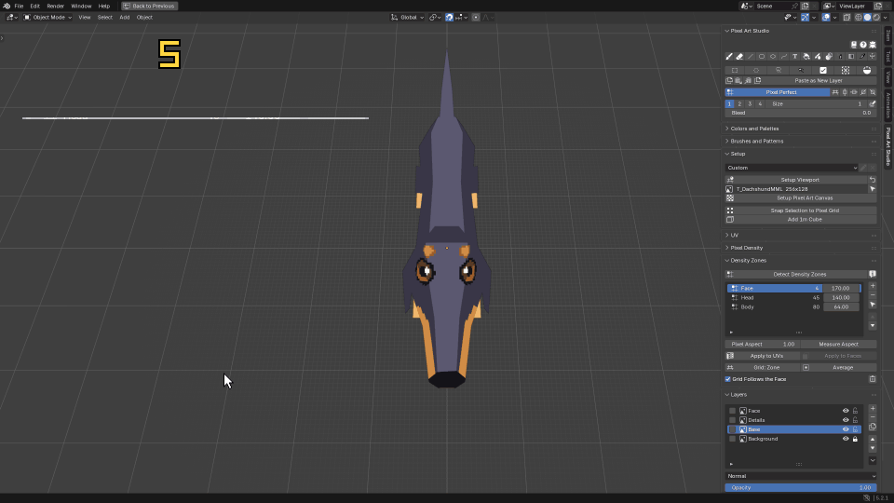Hide the Face layer with eye icon

coord(846,411)
